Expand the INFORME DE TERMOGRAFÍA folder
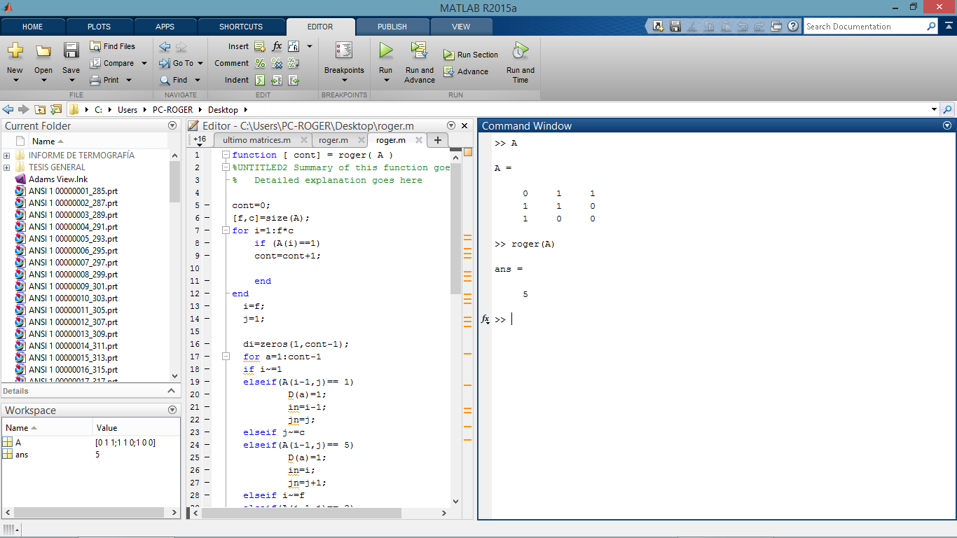The width and height of the screenshot is (957, 538). click(x=6, y=156)
